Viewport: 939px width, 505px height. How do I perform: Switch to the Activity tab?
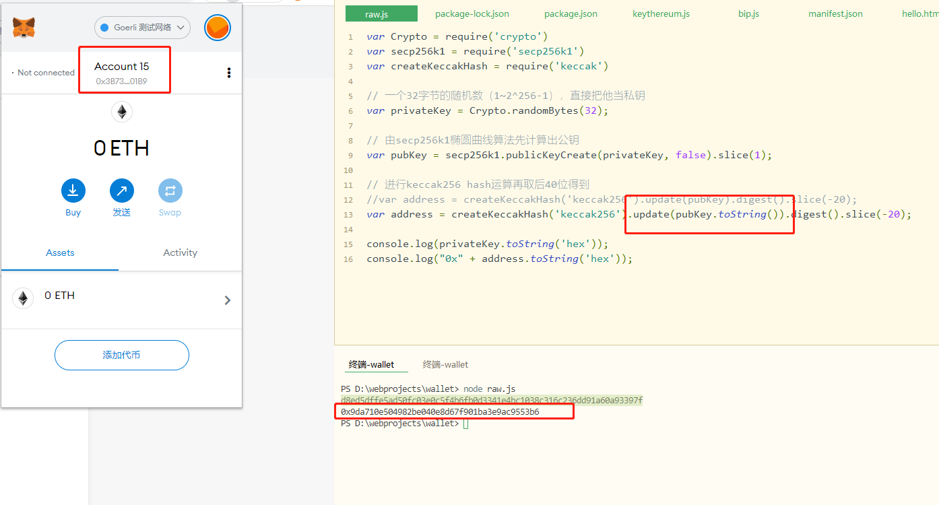point(180,252)
